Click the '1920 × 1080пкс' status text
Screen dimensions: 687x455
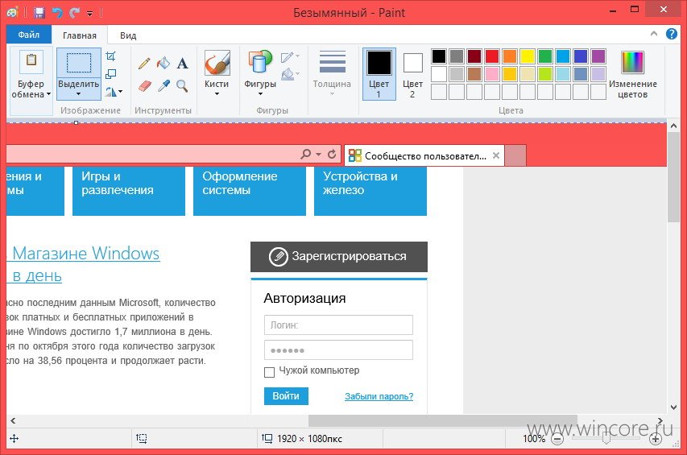[x=309, y=438]
